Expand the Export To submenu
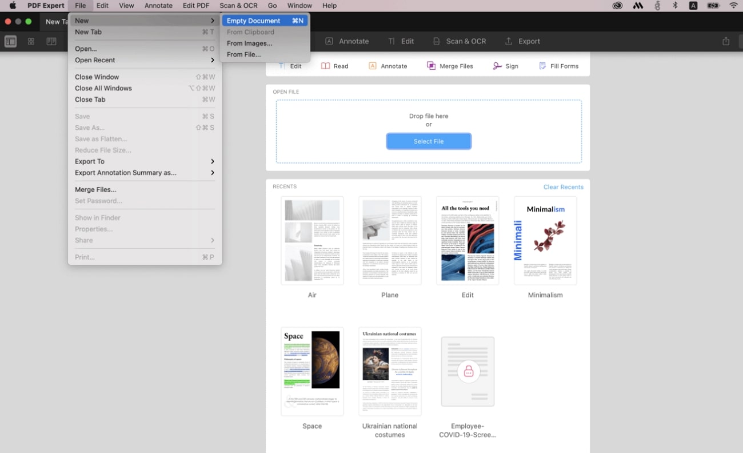The width and height of the screenshot is (743, 453). coord(145,161)
